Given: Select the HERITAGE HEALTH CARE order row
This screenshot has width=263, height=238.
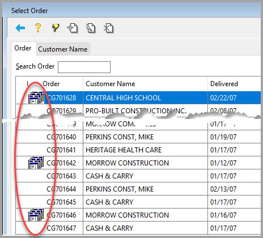Looking at the screenshot, I should (138, 150).
